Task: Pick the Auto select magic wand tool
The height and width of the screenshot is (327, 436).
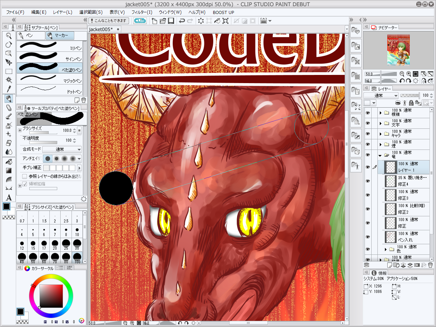Action: click(9, 80)
